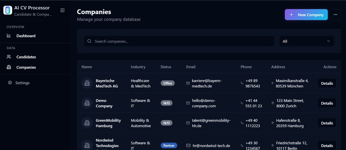Screen dimensions: 346x150
Task: Click the address Maximilianstraße 4, 80539 München
Action: (292, 83)
